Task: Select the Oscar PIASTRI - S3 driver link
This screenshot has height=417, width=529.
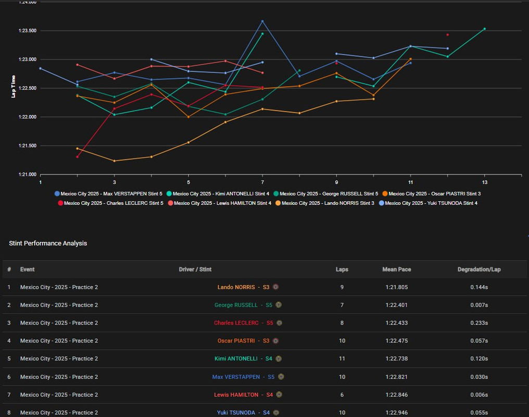Action: 243,341
